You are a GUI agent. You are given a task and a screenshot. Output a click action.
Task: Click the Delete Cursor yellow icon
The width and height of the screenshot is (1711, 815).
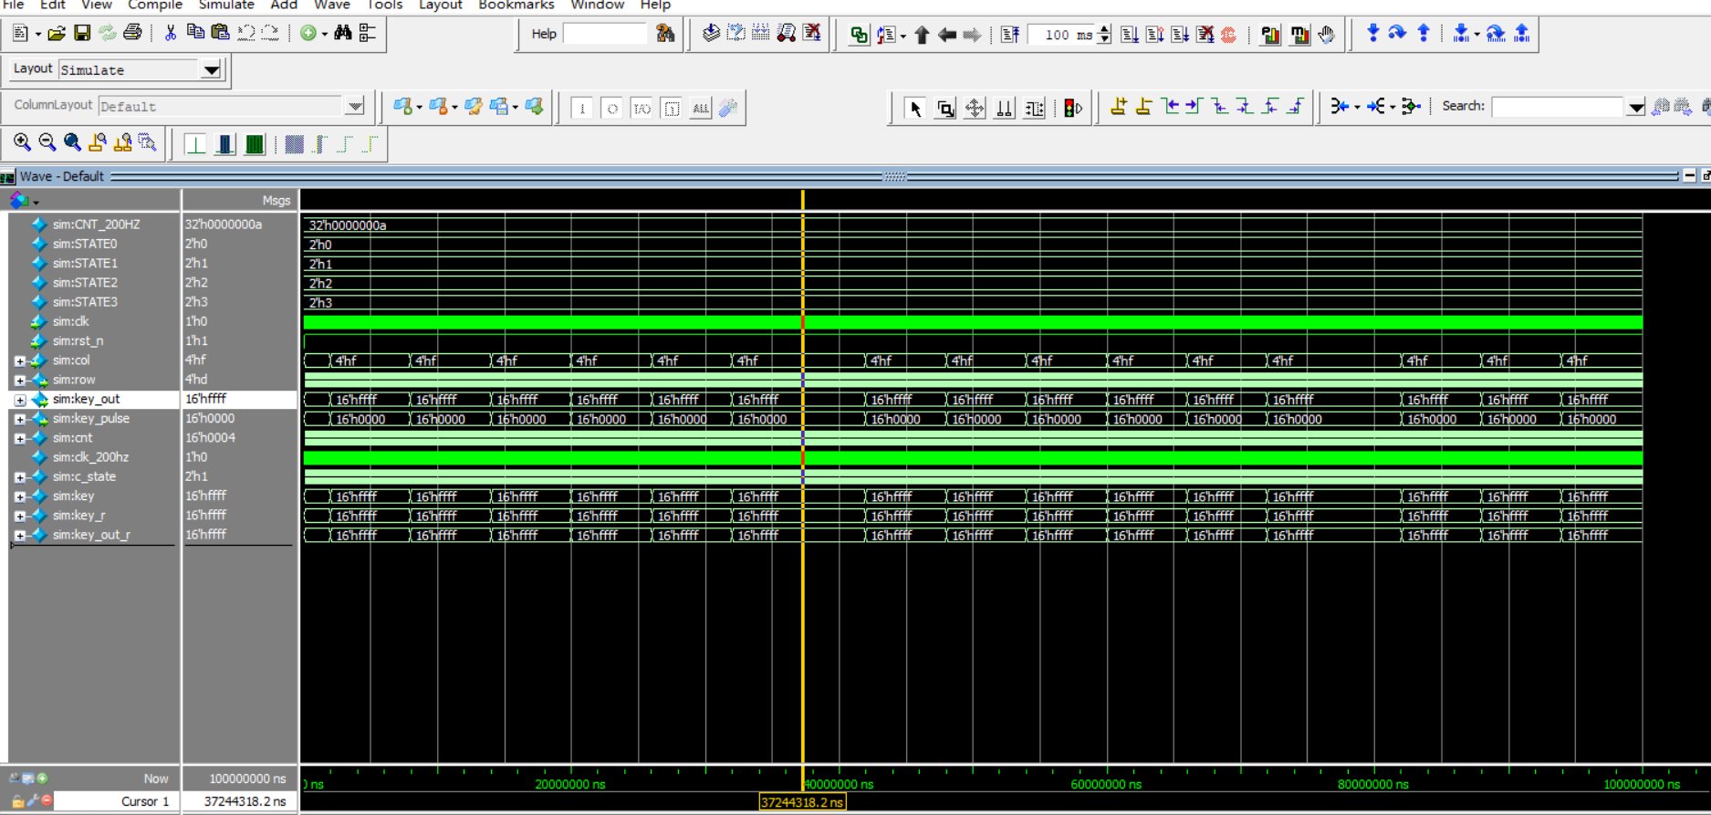(x=1143, y=107)
